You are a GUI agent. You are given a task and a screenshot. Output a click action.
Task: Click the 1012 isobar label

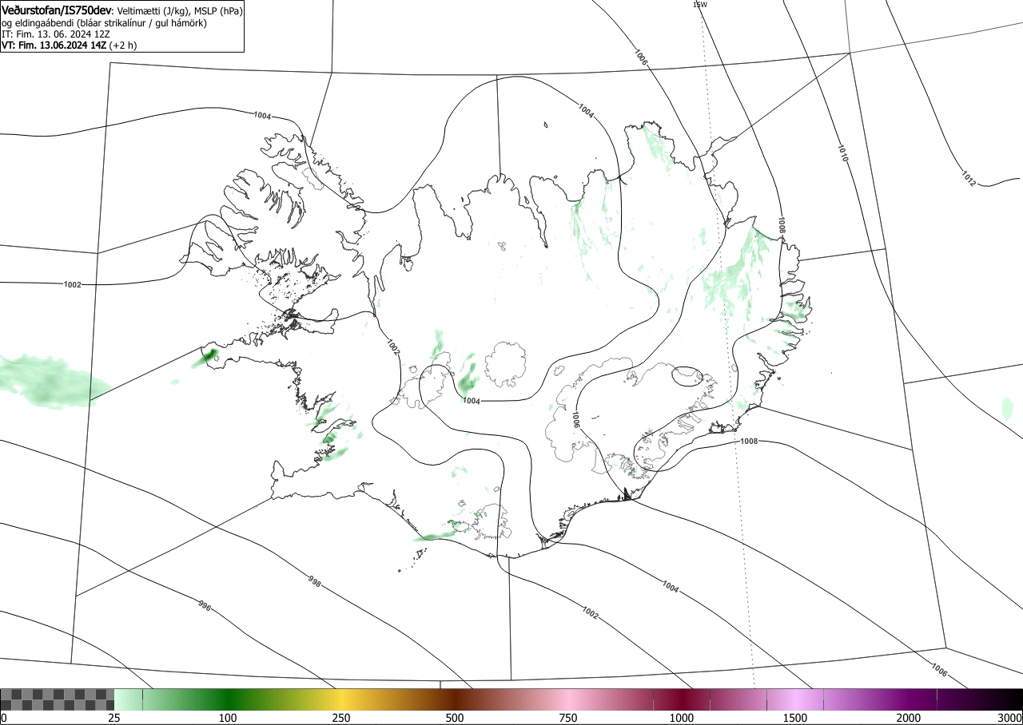(x=969, y=179)
